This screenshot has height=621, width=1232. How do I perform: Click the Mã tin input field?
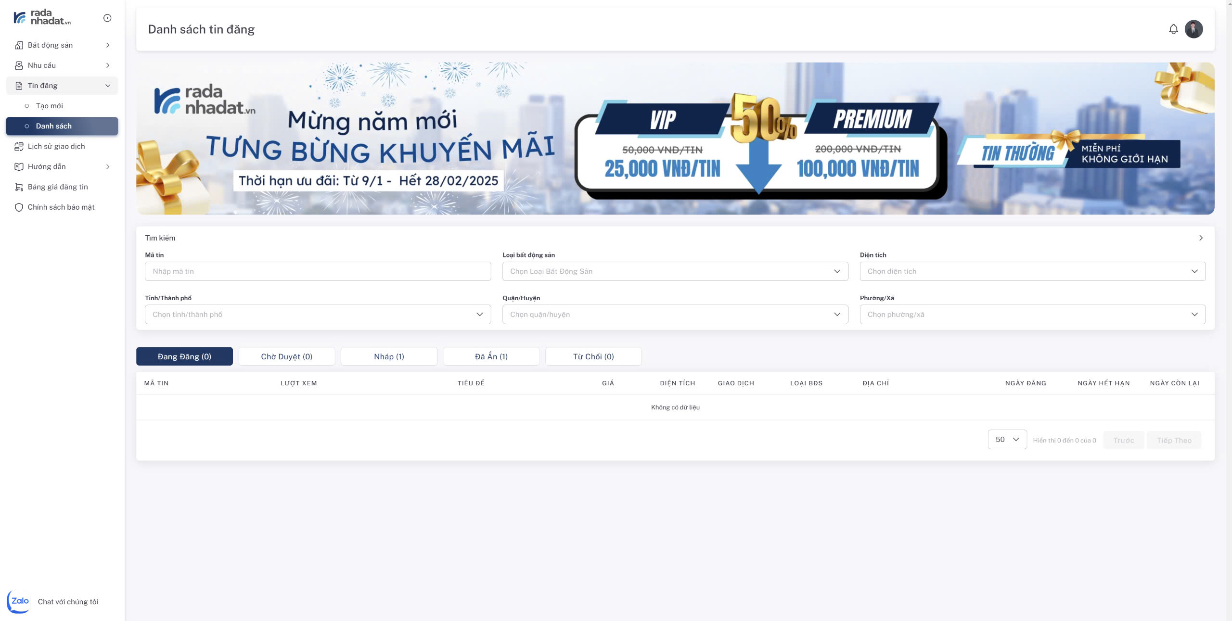(x=318, y=271)
